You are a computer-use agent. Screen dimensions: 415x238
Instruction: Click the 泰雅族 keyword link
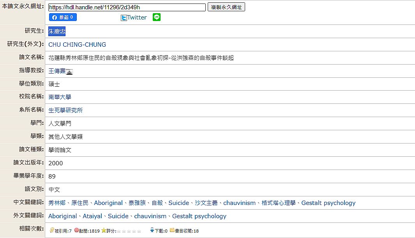coord(137,203)
